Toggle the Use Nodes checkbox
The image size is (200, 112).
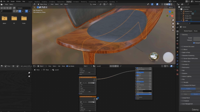[67, 66]
